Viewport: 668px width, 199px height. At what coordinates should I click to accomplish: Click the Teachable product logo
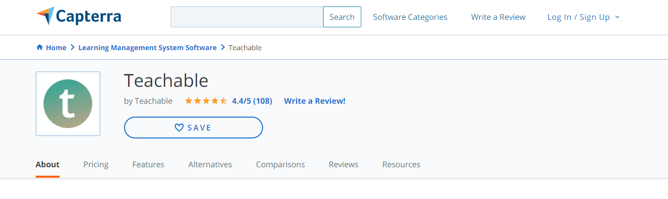pos(68,104)
